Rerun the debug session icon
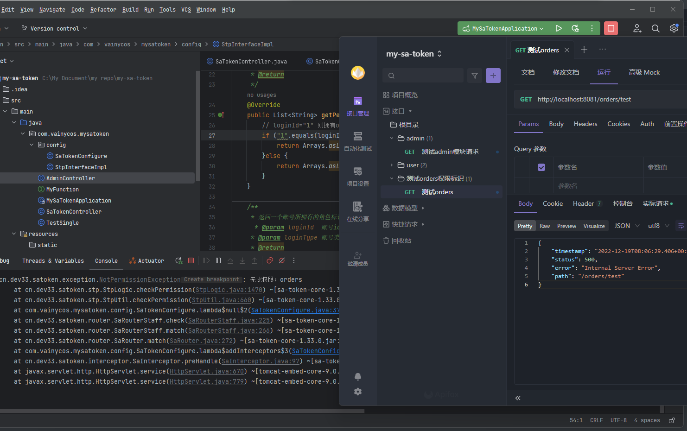Viewport: 687px width, 431px height. (x=179, y=260)
